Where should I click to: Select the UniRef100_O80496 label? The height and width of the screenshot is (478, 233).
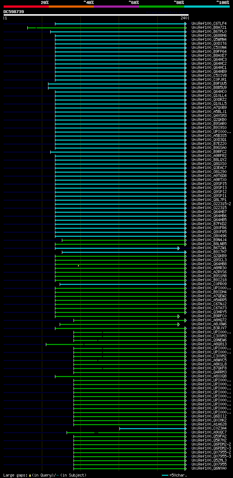(x=209, y=236)
